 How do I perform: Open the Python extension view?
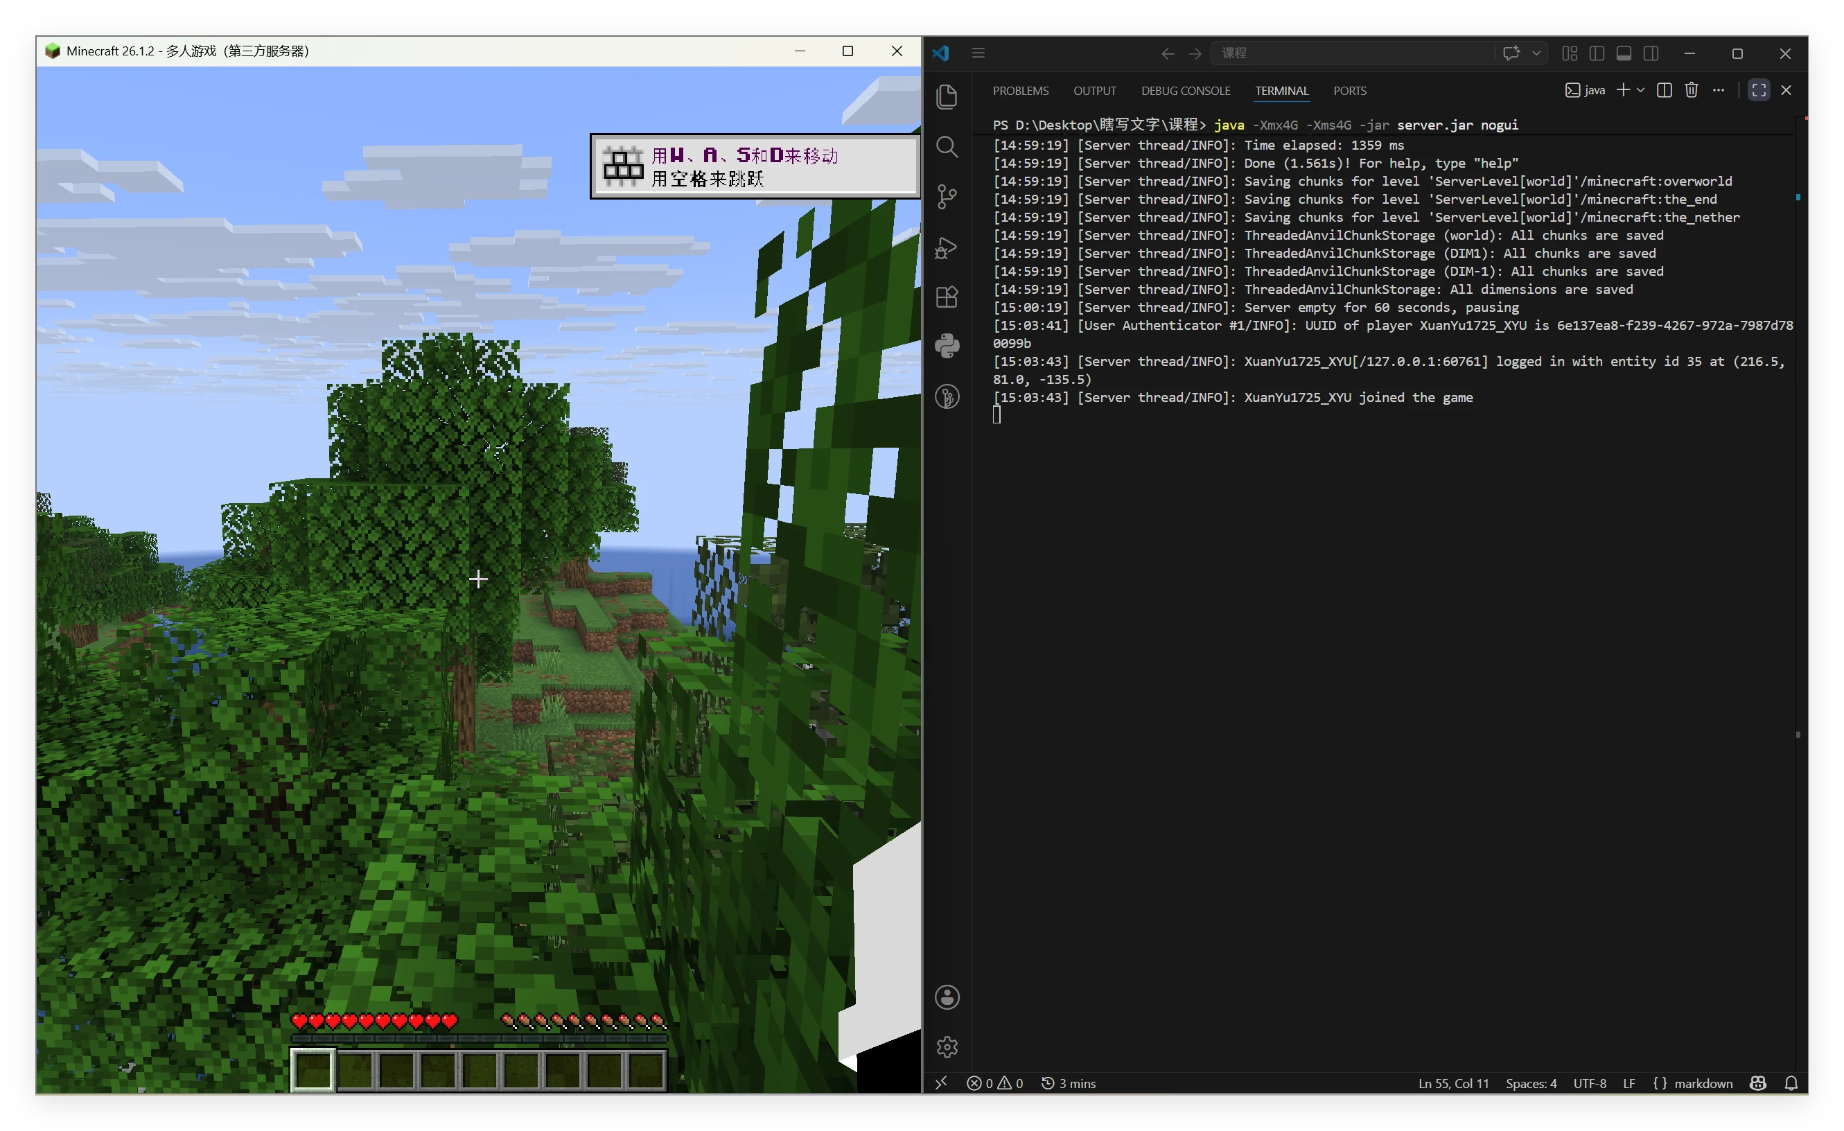(947, 347)
